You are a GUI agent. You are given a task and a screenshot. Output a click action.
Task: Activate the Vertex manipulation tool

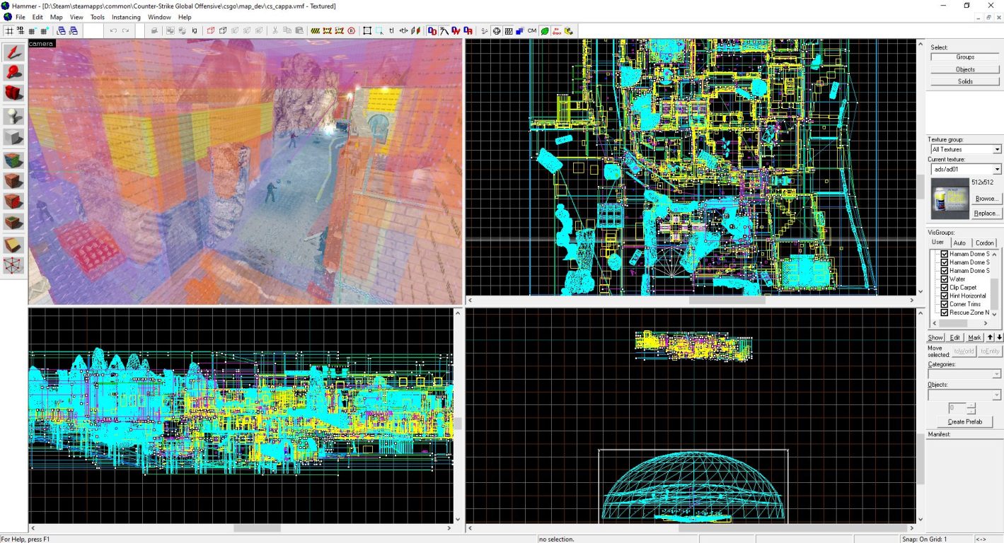[x=13, y=266]
